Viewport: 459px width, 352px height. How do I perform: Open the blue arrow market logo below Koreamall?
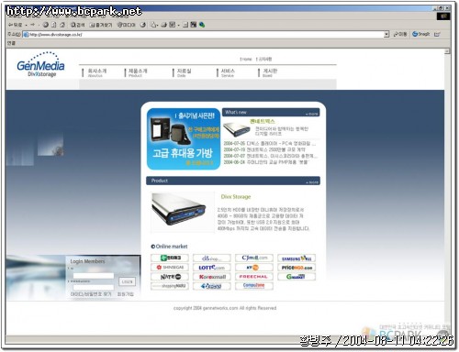tap(212, 286)
